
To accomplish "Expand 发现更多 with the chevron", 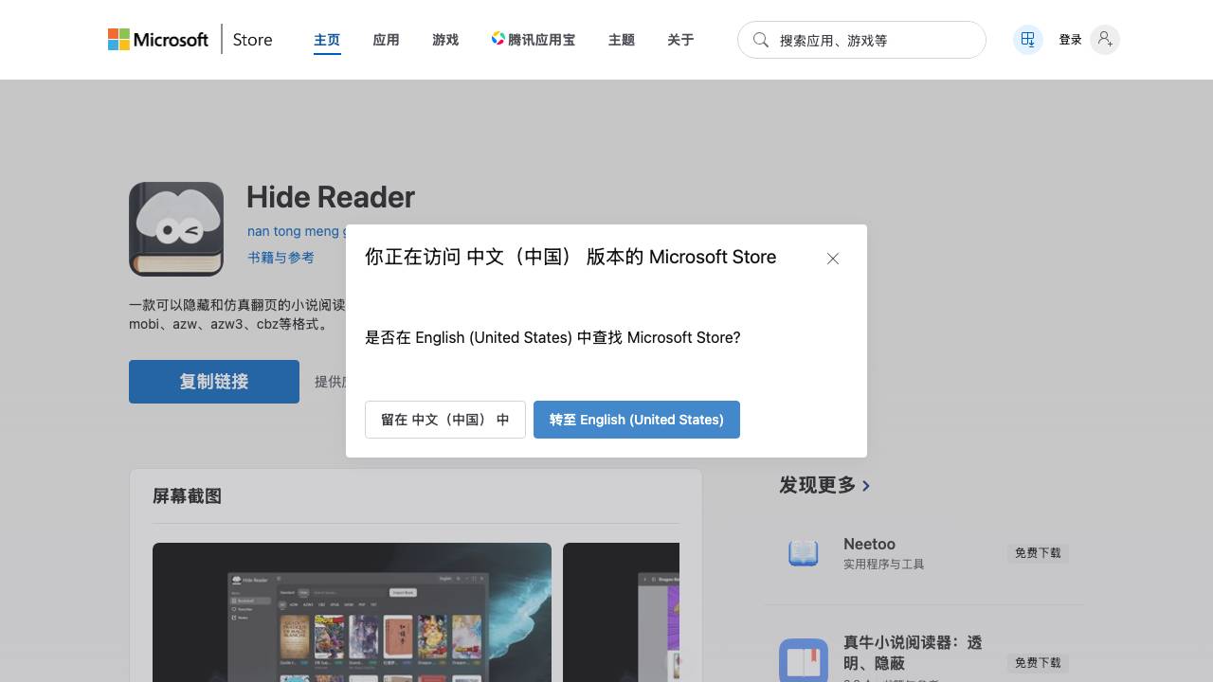I will pyautogui.click(x=866, y=486).
